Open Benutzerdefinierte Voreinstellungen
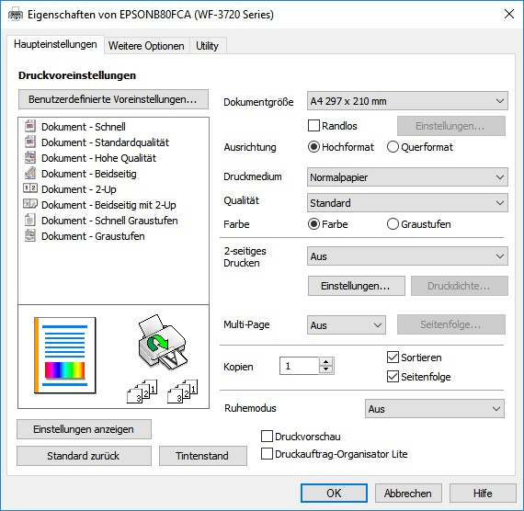 [113, 99]
